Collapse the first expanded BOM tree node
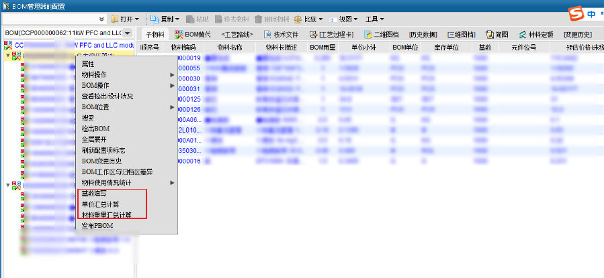The image size is (604, 278). (x=7, y=56)
